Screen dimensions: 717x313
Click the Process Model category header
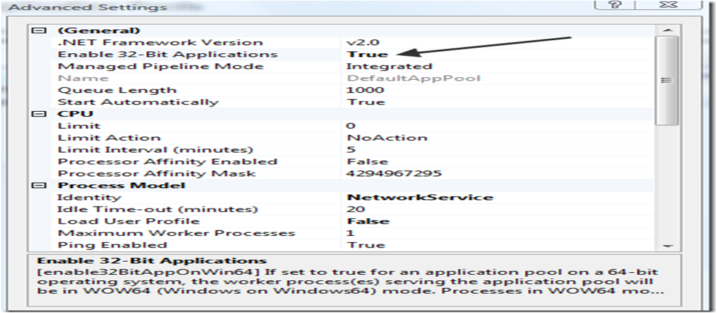point(121,185)
